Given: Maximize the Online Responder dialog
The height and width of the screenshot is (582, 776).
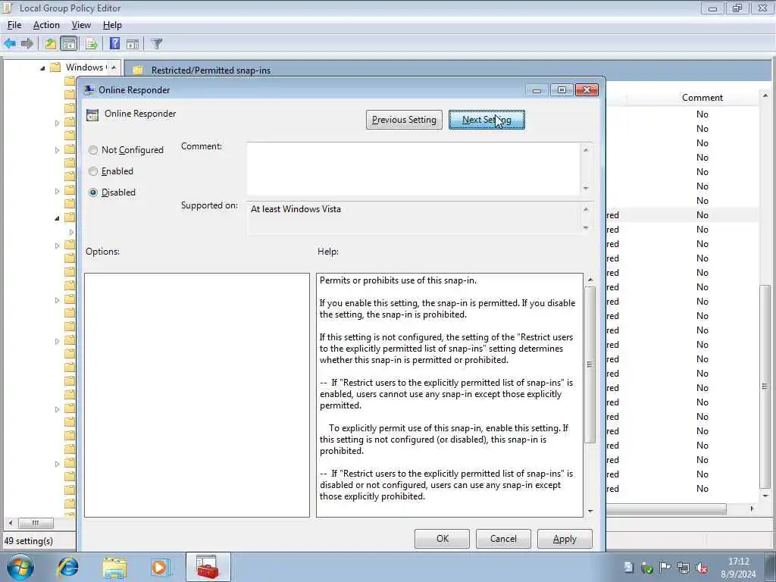Looking at the screenshot, I should (562, 90).
